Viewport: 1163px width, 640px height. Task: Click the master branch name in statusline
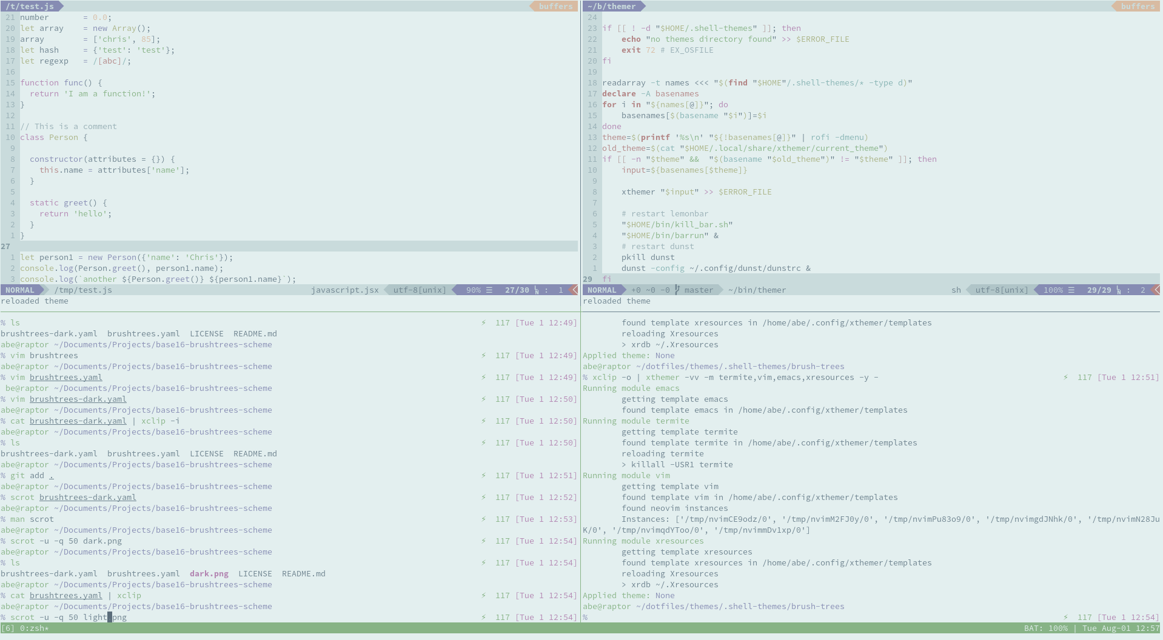[699, 290]
